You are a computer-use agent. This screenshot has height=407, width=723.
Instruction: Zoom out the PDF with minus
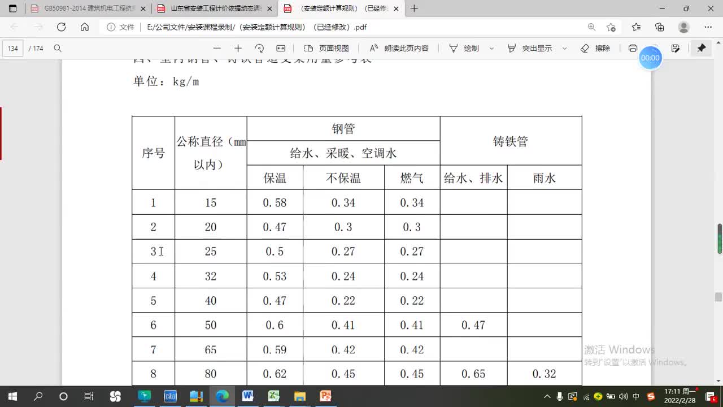coord(217,49)
